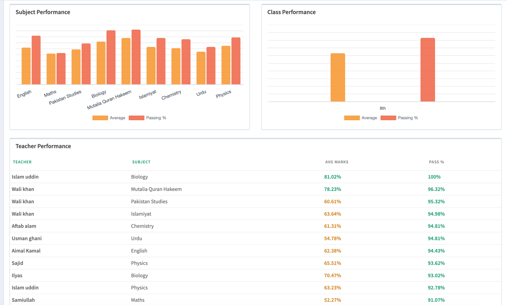Click 61.31% average marks value

click(x=333, y=226)
